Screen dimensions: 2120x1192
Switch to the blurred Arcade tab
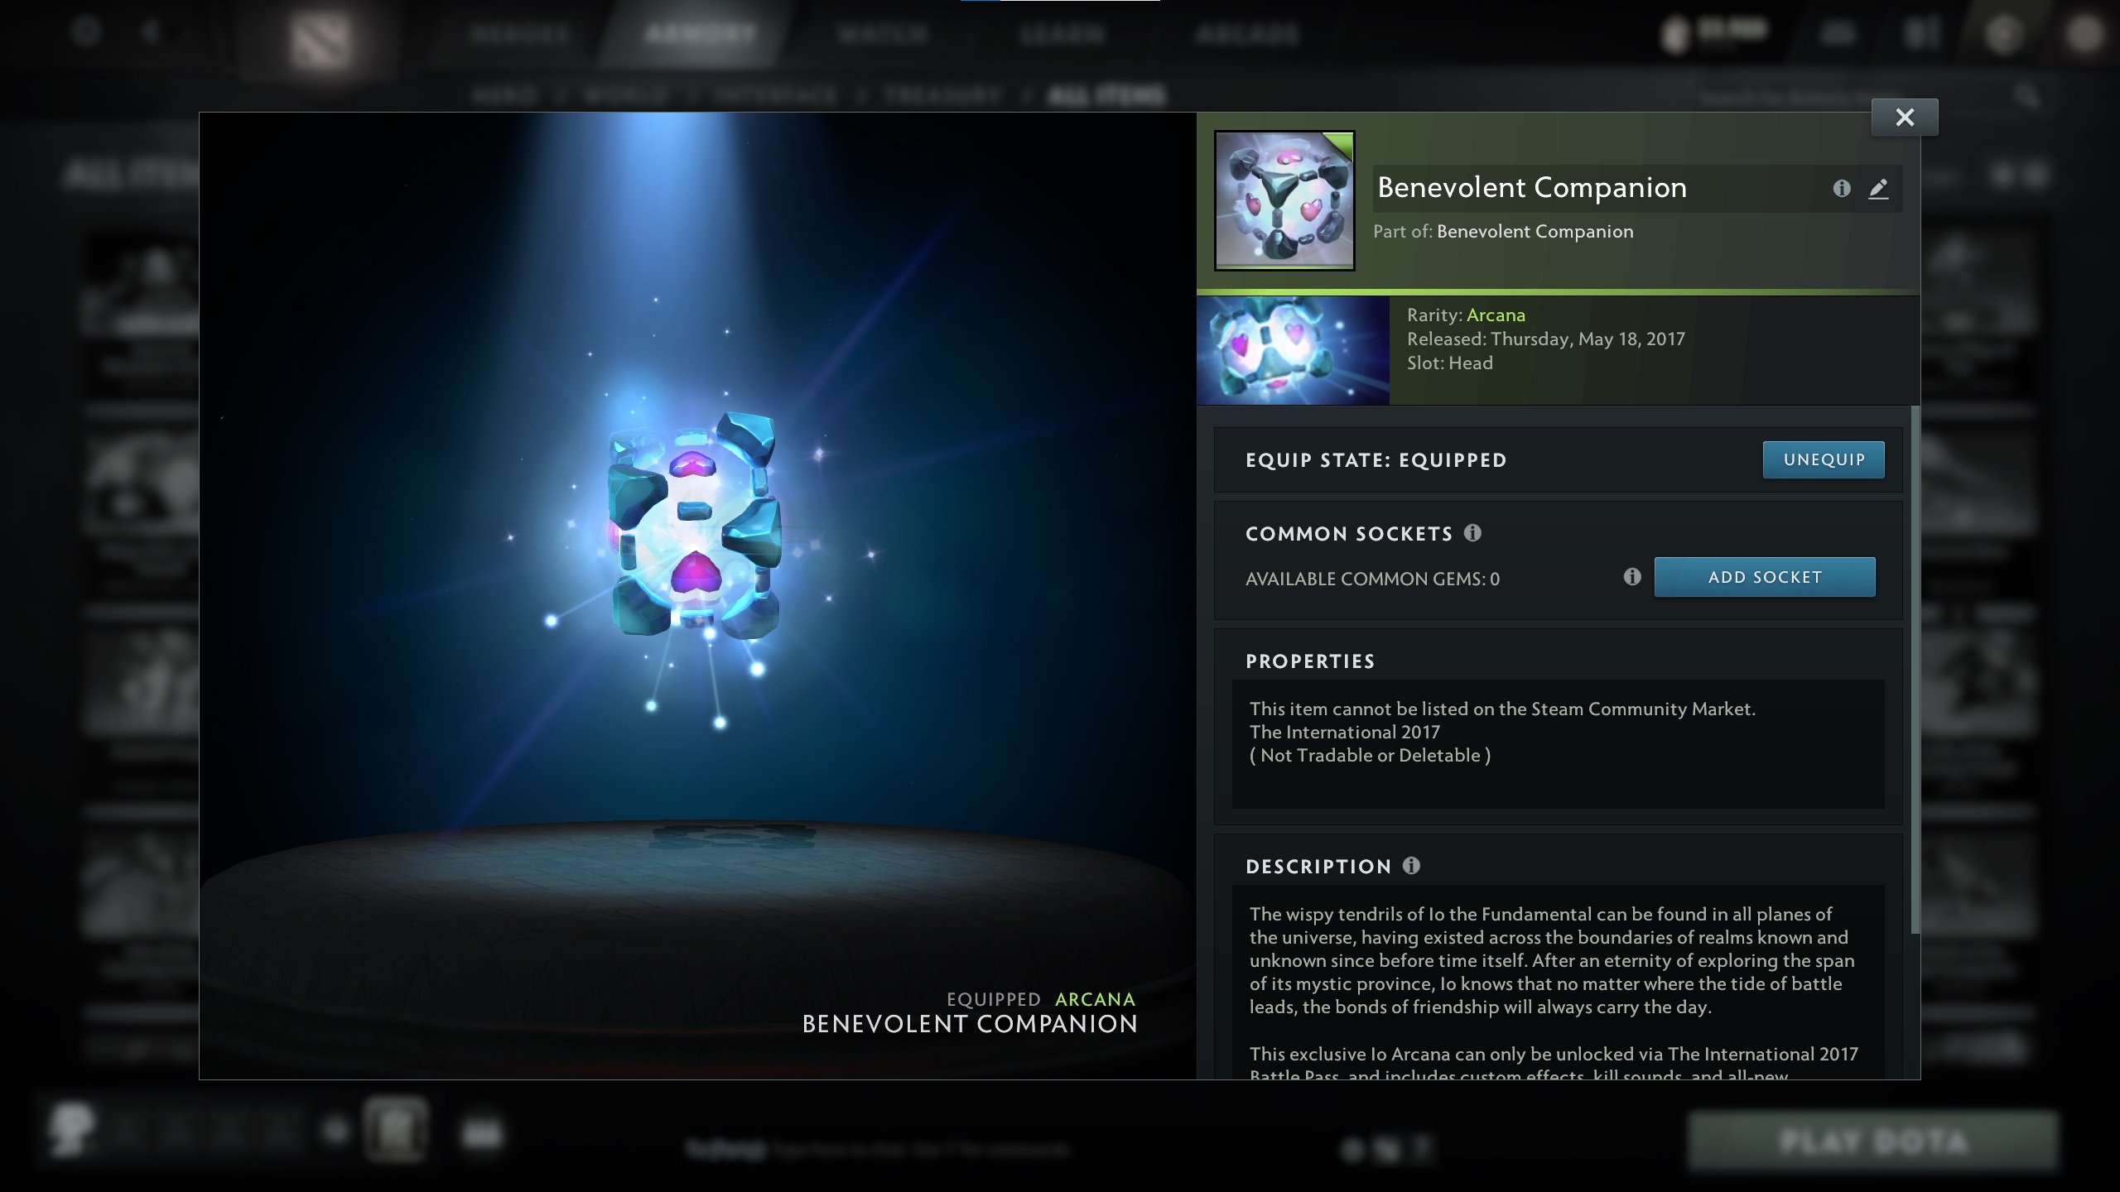(1247, 34)
